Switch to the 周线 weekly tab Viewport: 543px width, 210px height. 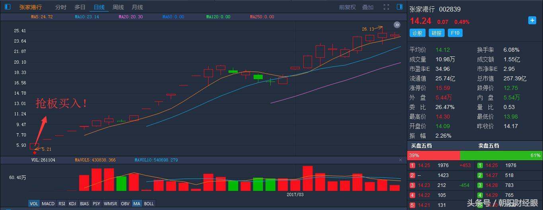coord(118,7)
